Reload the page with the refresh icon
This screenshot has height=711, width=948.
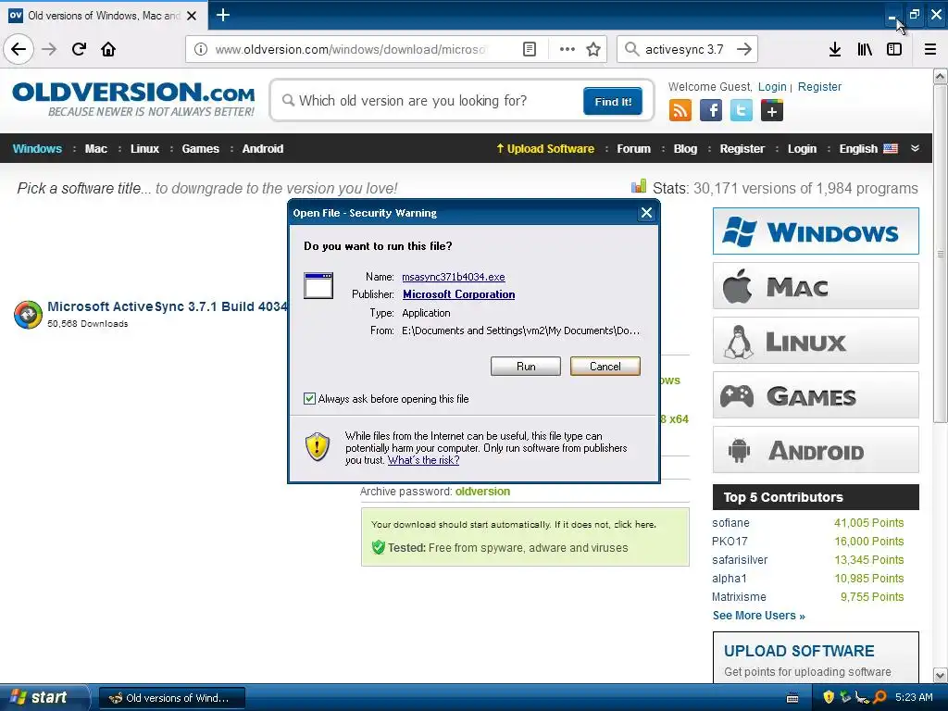(79, 49)
